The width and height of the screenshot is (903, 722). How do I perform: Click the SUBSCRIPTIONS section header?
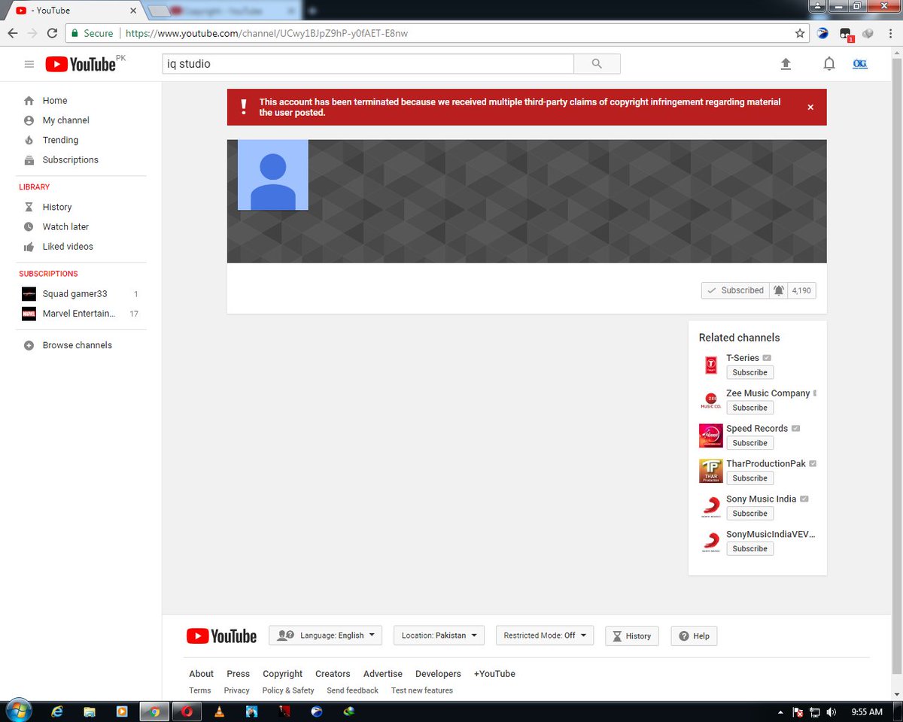48,274
